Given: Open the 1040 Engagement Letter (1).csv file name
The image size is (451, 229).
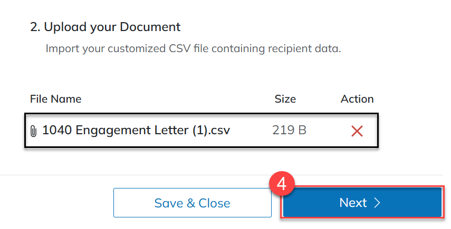Looking at the screenshot, I should [x=136, y=130].
